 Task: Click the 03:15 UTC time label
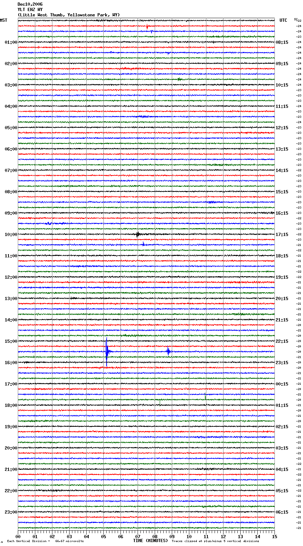[x=282, y=448]
